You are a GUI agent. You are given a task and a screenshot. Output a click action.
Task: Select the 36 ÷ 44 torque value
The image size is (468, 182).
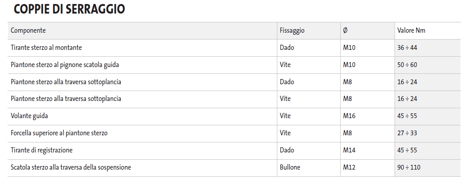click(x=407, y=47)
